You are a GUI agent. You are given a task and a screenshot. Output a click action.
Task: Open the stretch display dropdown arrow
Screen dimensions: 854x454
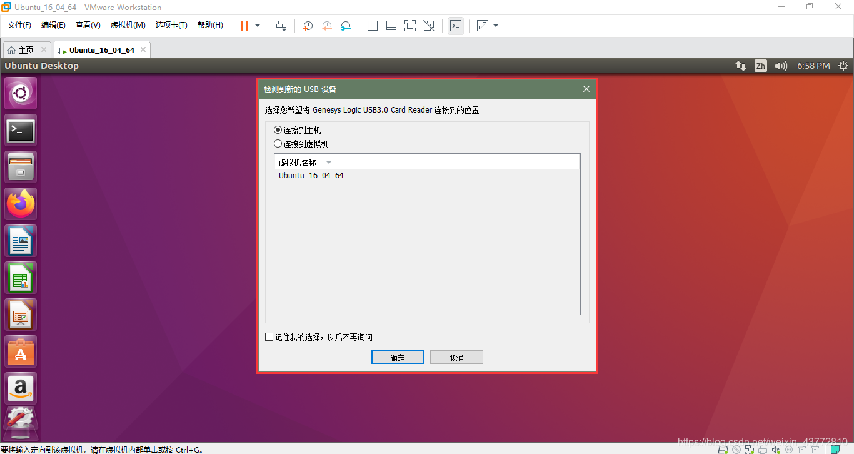click(x=496, y=26)
